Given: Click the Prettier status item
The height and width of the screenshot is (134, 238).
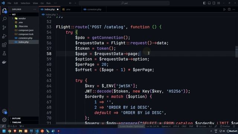Looking at the screenshot, I should click(x=225, y=126).
